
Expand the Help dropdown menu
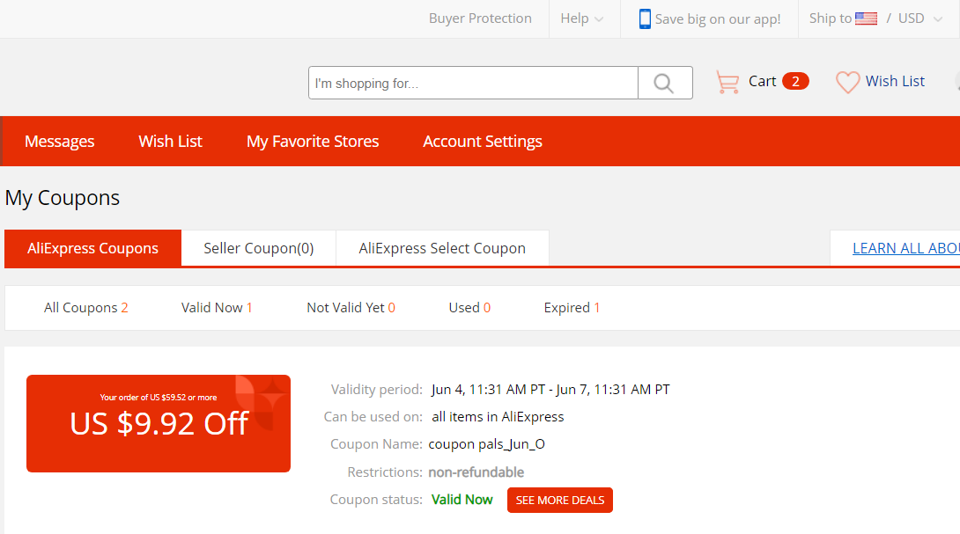point(581,19)
